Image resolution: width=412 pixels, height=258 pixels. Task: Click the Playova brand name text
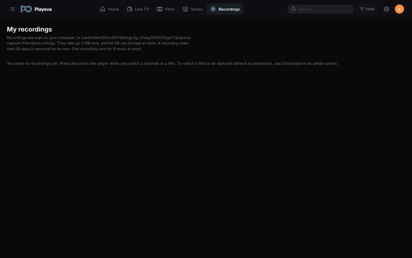pyautogui.click(x=43, y=9)
